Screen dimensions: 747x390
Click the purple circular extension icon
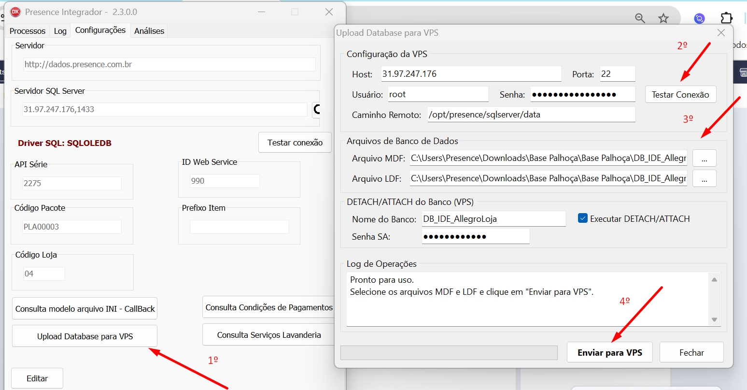pos(699,19)
